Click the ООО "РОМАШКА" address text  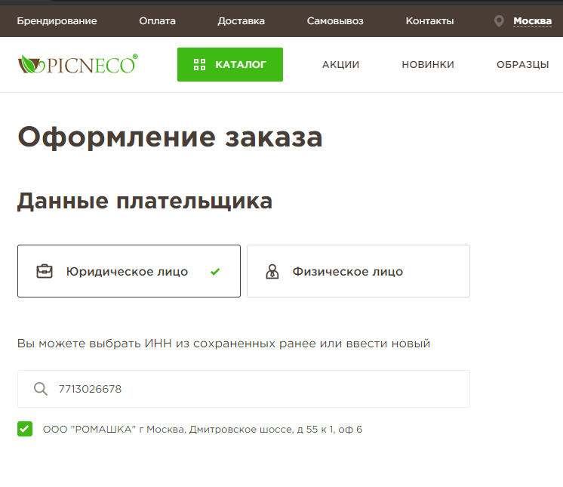pos(202,430)
